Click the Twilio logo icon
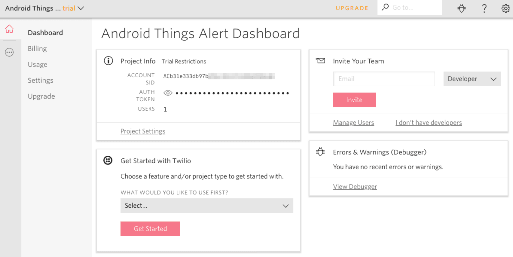 (x=108, y=160)
